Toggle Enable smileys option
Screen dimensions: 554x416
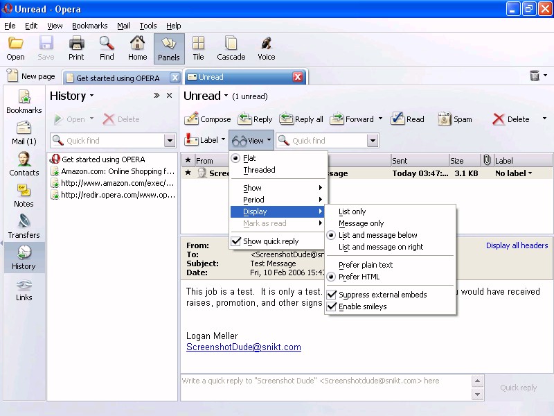pyautogui.click(x=362, y=306)
